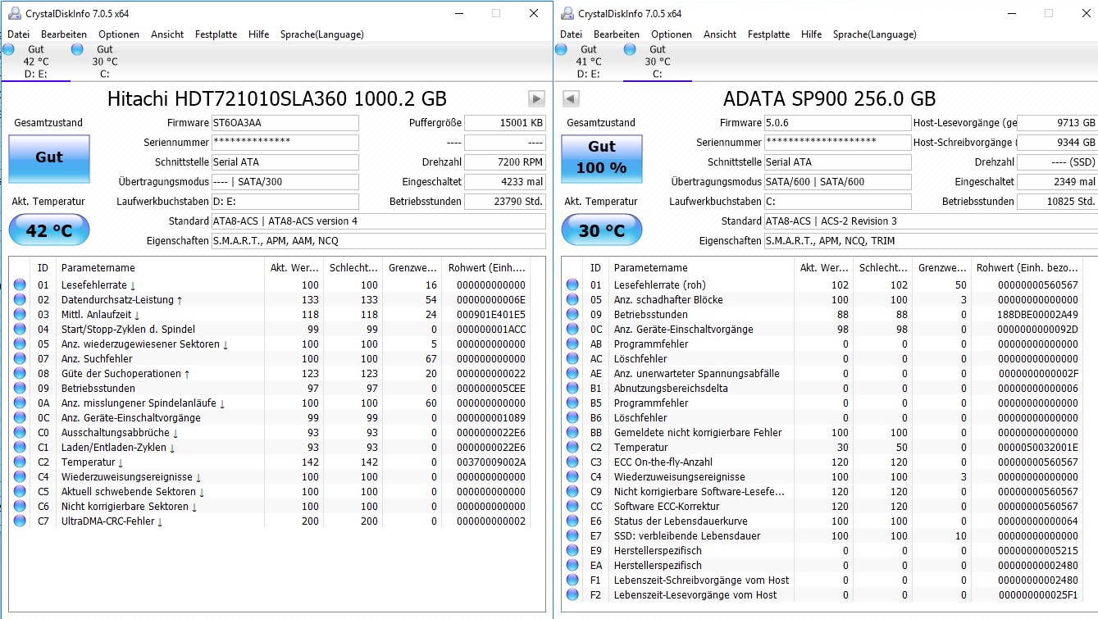Click status orb of SSD: verbleibende Lebensdauer row
This screenshot has width=1098, height=619.
572,536
